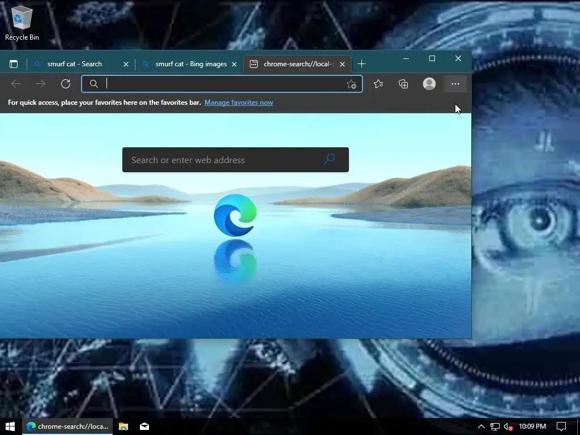Viewport: 580px width, 435px height.
Task: Open the Windows Start menu
Action: pyautogui.click(x=10, y=427)
